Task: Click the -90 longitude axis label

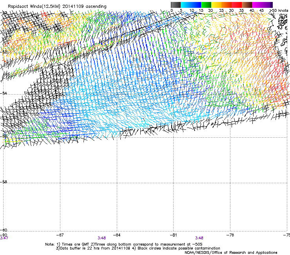Action: point(4,235)
